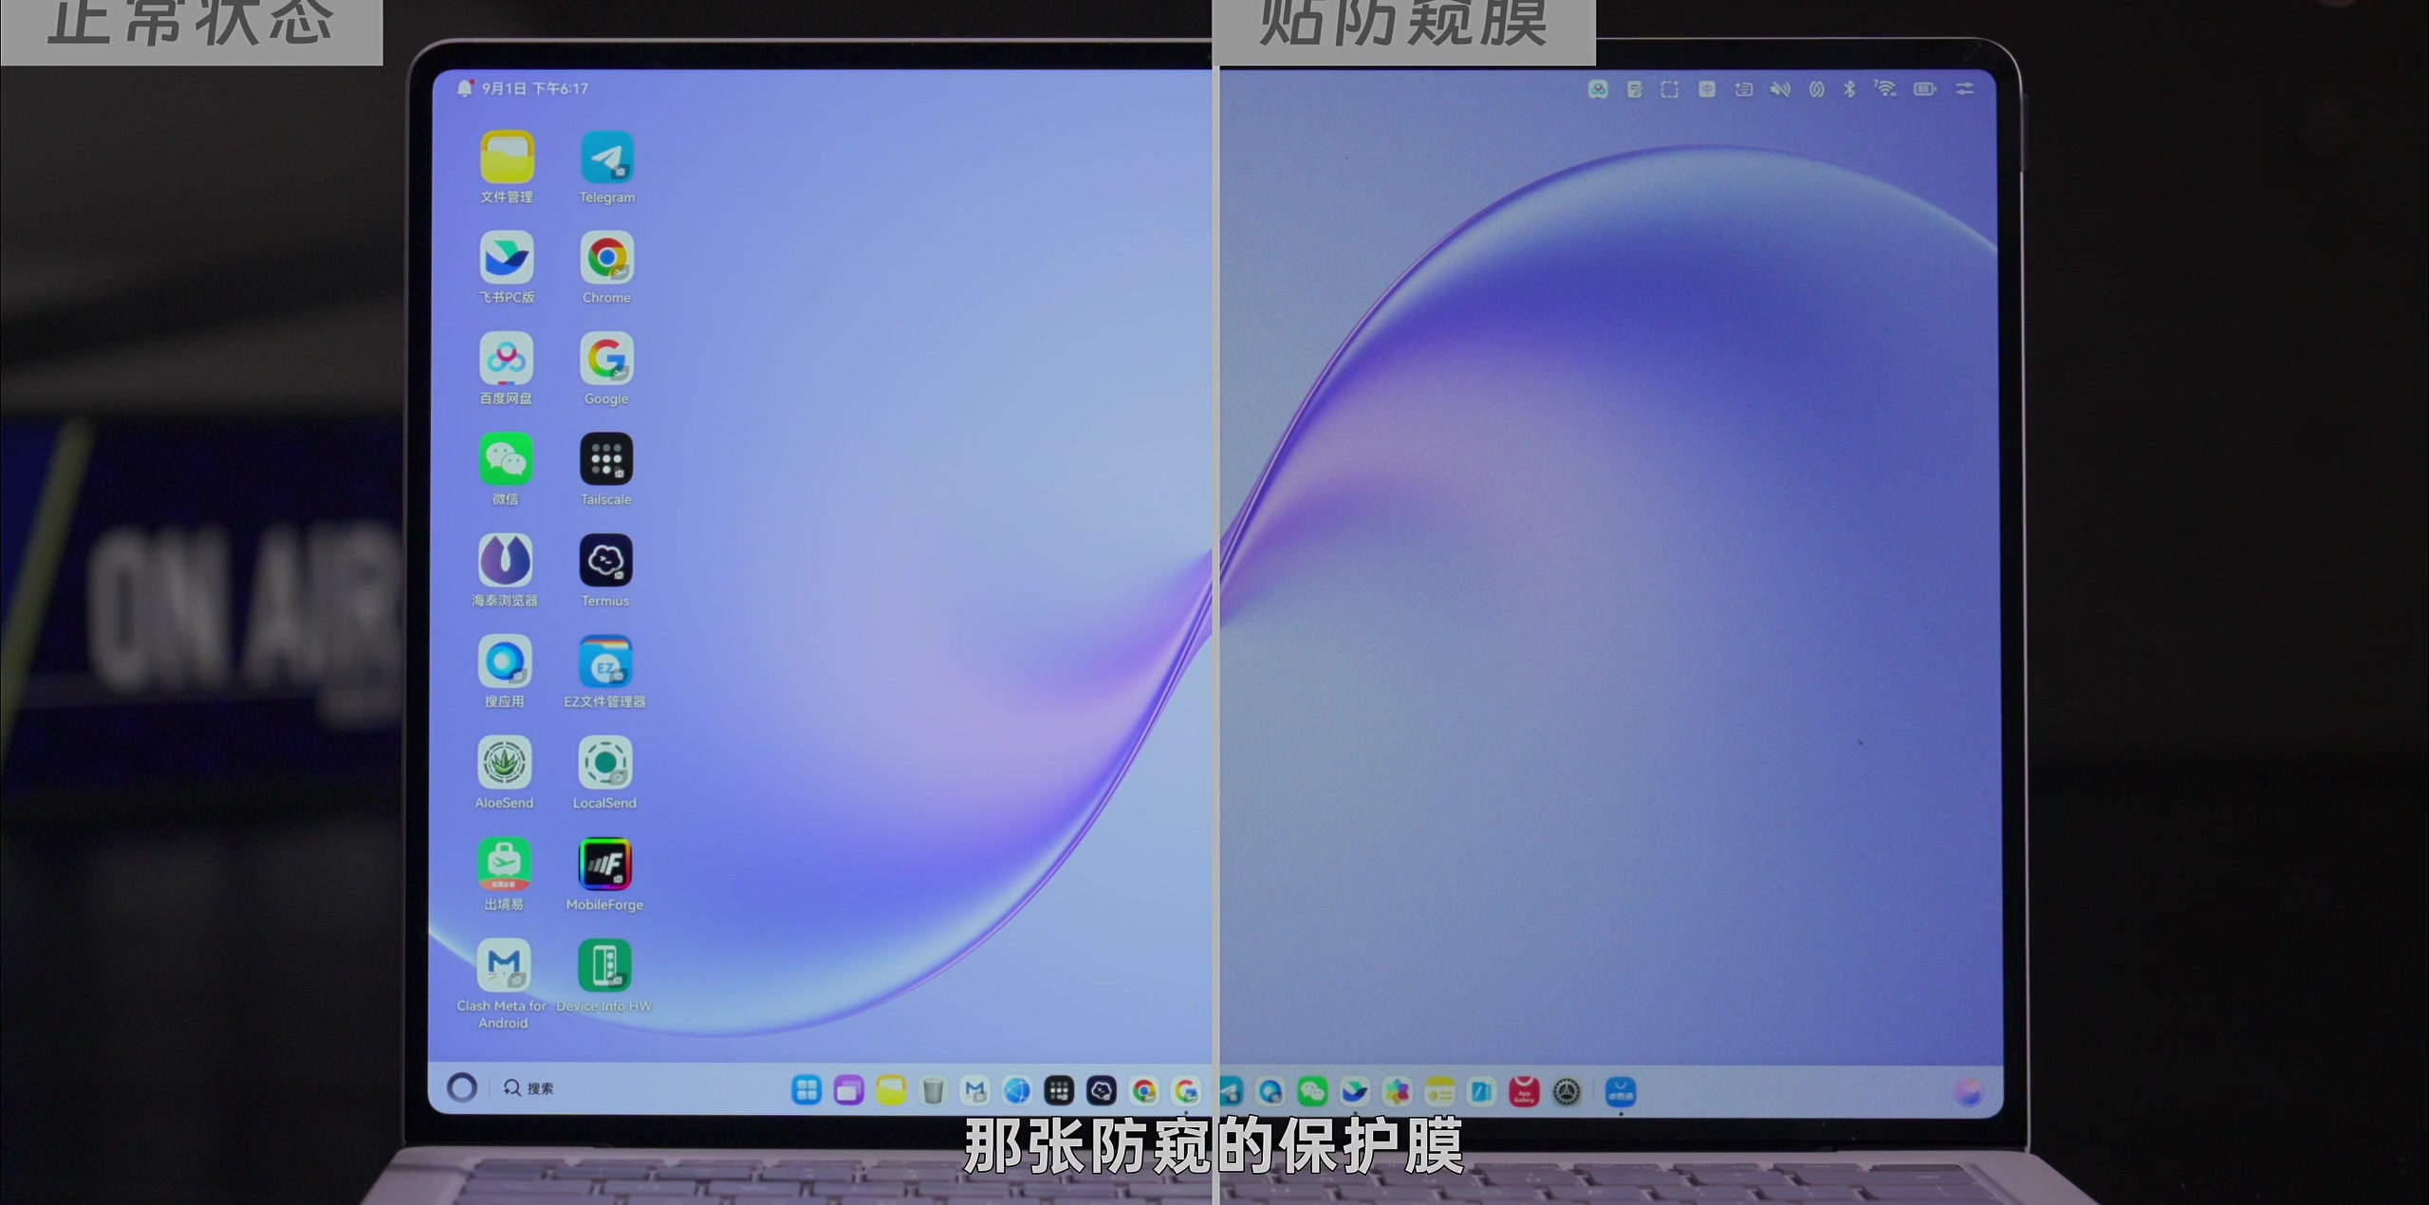Screen dimensions: 2429x1205
Task: Open the yellow notes icon in dock
Action: [1439, 1092]
